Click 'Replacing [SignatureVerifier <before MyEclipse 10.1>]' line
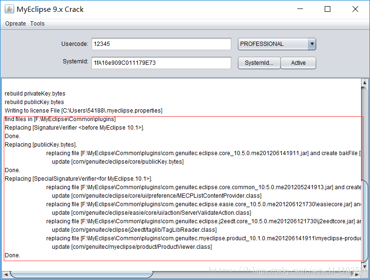Image resolution: width=370 pixels, height=280 pixels. 75,128
